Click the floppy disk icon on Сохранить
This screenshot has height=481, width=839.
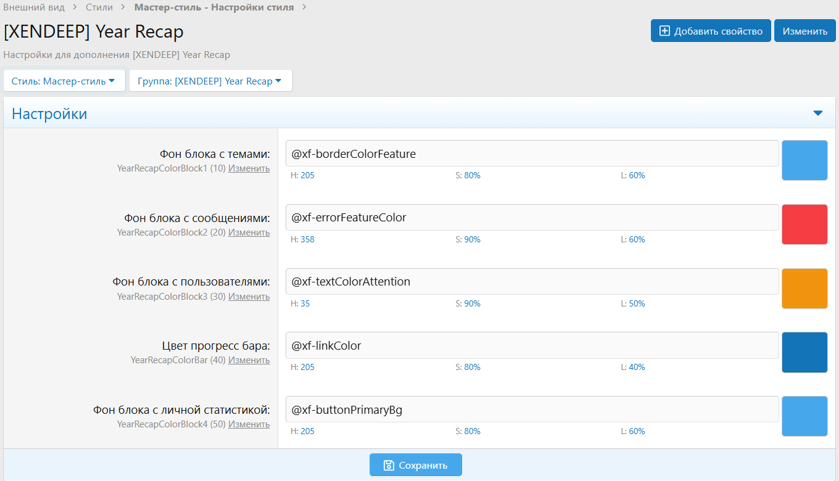(389, 465)
